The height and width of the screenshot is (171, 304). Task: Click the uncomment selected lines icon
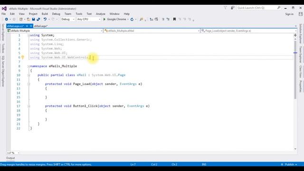tap(168, 19)
